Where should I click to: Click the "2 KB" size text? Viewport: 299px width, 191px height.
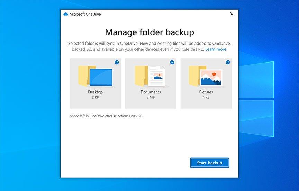coord(96,97)
